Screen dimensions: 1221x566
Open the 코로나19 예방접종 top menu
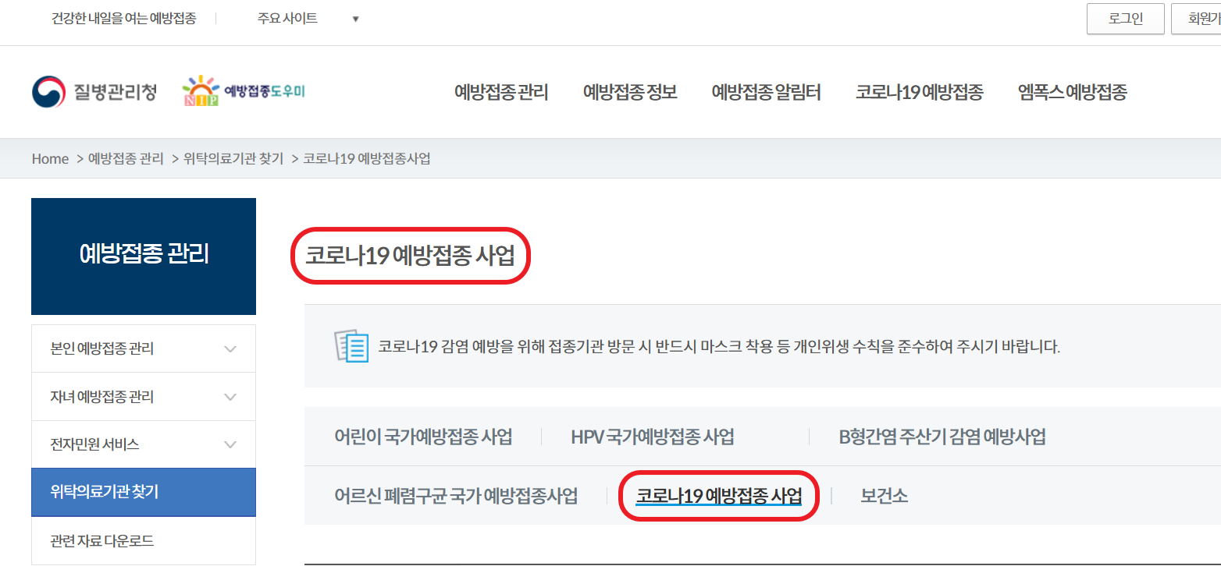click(x=919, y=92)
